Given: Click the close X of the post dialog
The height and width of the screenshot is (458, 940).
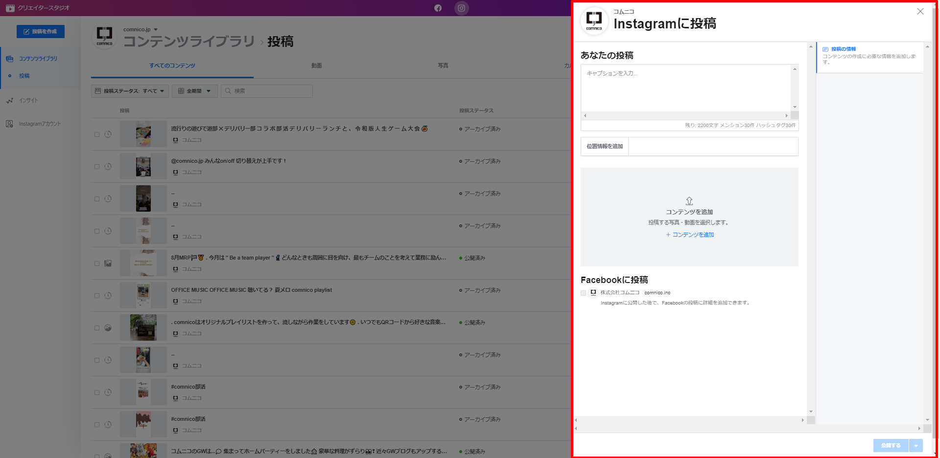Looking at the screenshot, I should (920, 11).
